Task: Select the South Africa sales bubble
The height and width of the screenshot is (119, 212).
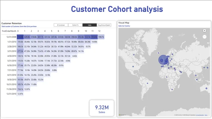Action: point(172,90)
